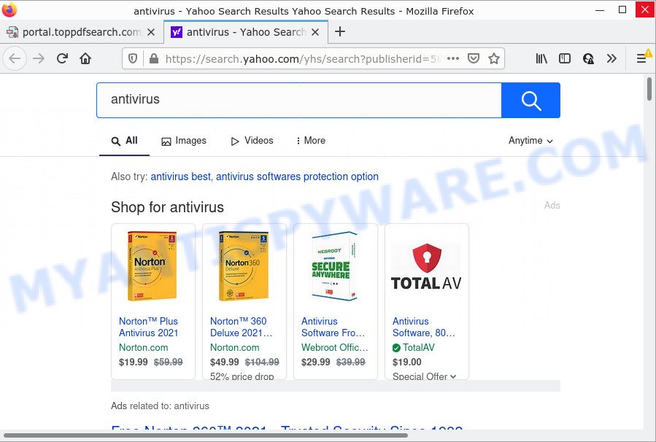Maximize the Firefox window
This screenshot has height=442, width=656.
[x=622, y=9]
